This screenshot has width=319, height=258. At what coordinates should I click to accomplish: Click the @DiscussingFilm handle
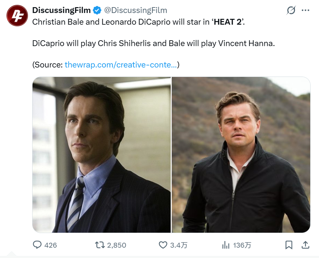[136, 10]
